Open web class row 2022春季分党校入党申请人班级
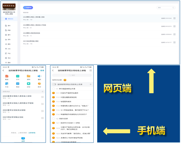The image size is (181, 144). 99,18
